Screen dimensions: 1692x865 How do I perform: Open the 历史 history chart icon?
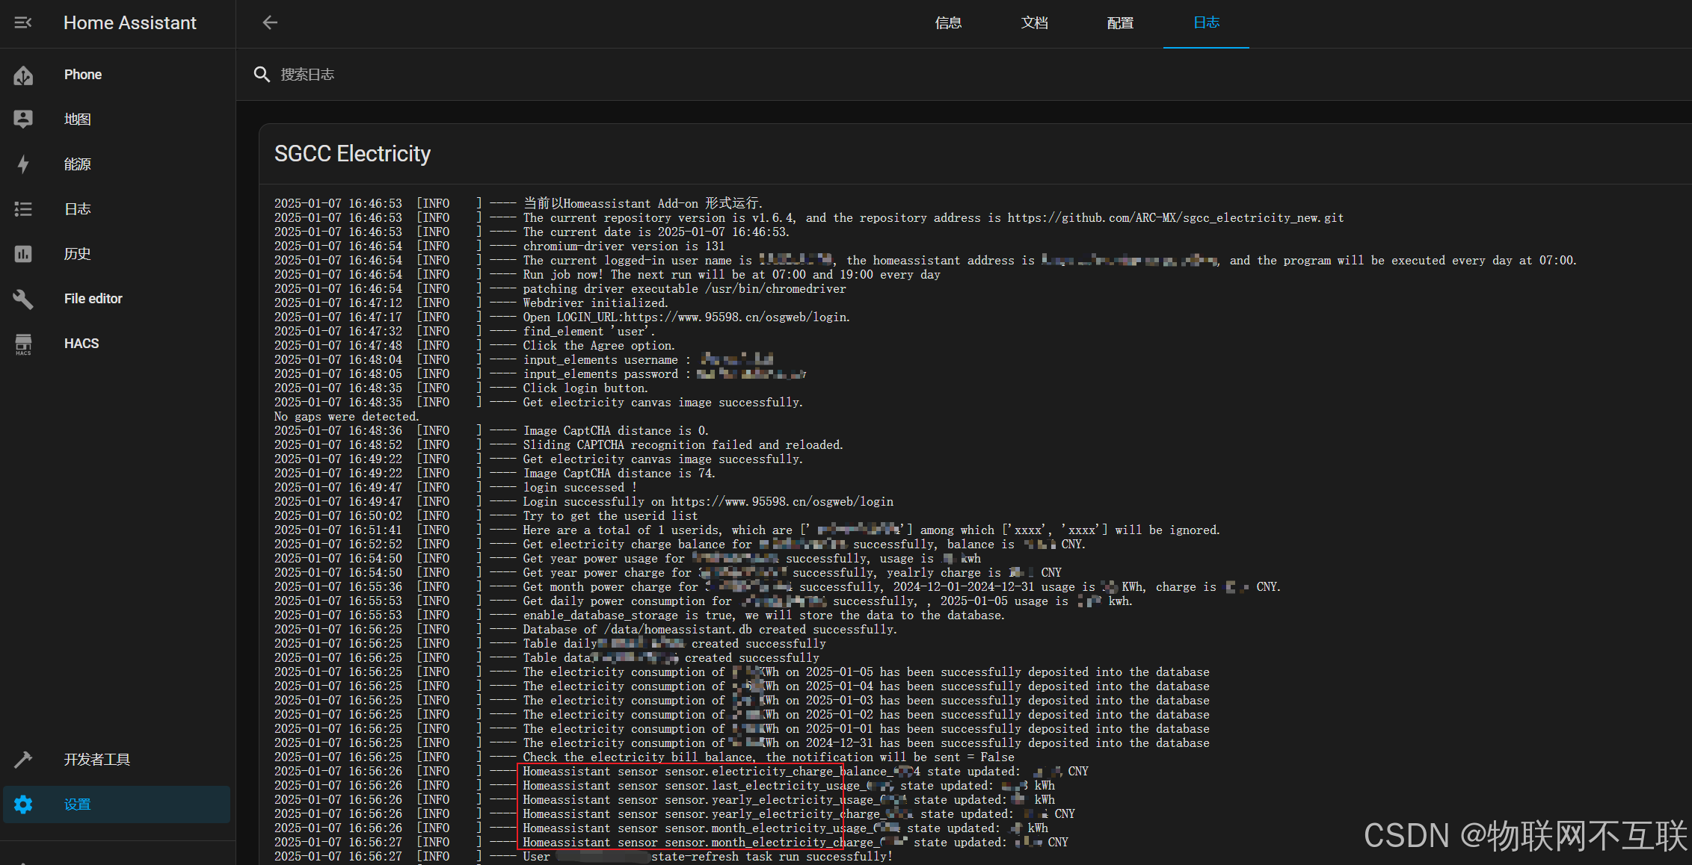(x=23, y=254)
